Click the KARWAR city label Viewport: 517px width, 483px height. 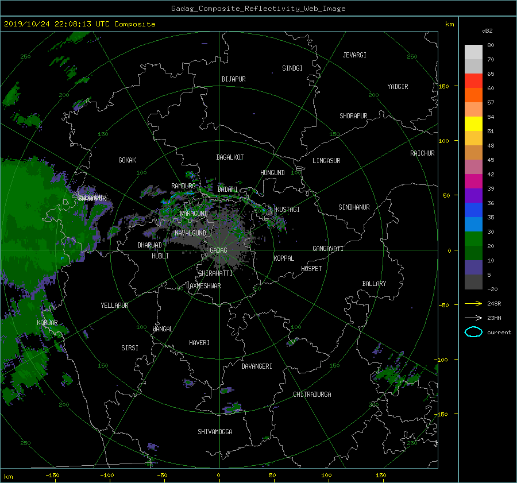[47, 323]
